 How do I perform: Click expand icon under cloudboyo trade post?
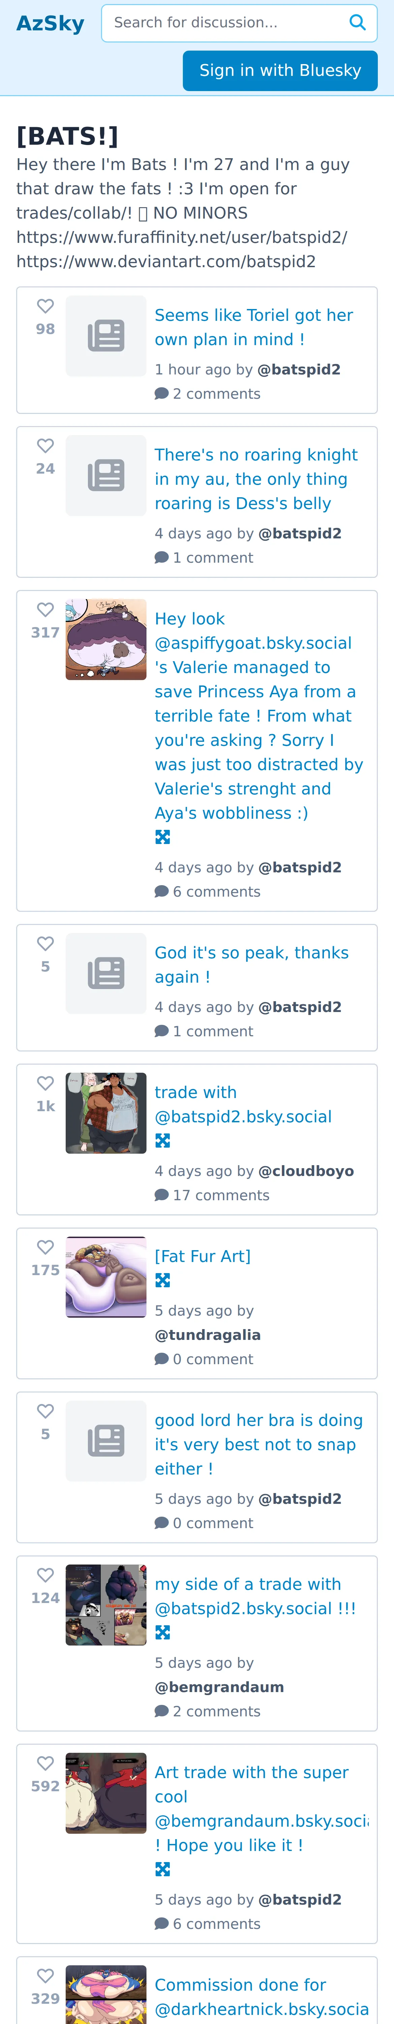(x=162, y=1141)
